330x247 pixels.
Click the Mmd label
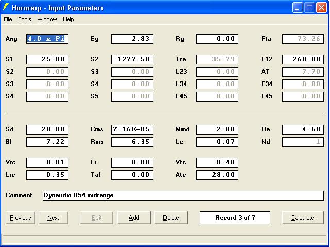[183, 129]
